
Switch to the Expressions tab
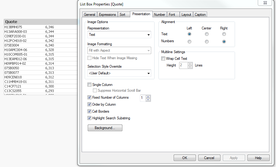[x=107, y=15]
